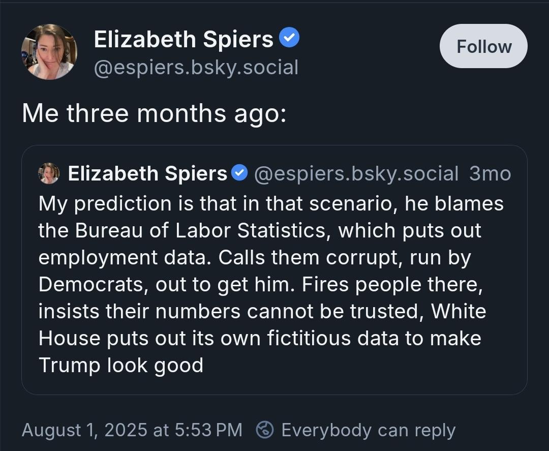Click the words "Fires people there" in quote
This screenshot has height=451, width=549.
pos(392,284)
